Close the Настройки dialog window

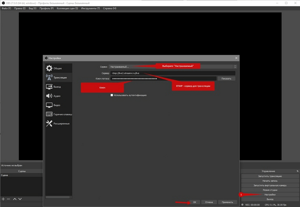236,58
